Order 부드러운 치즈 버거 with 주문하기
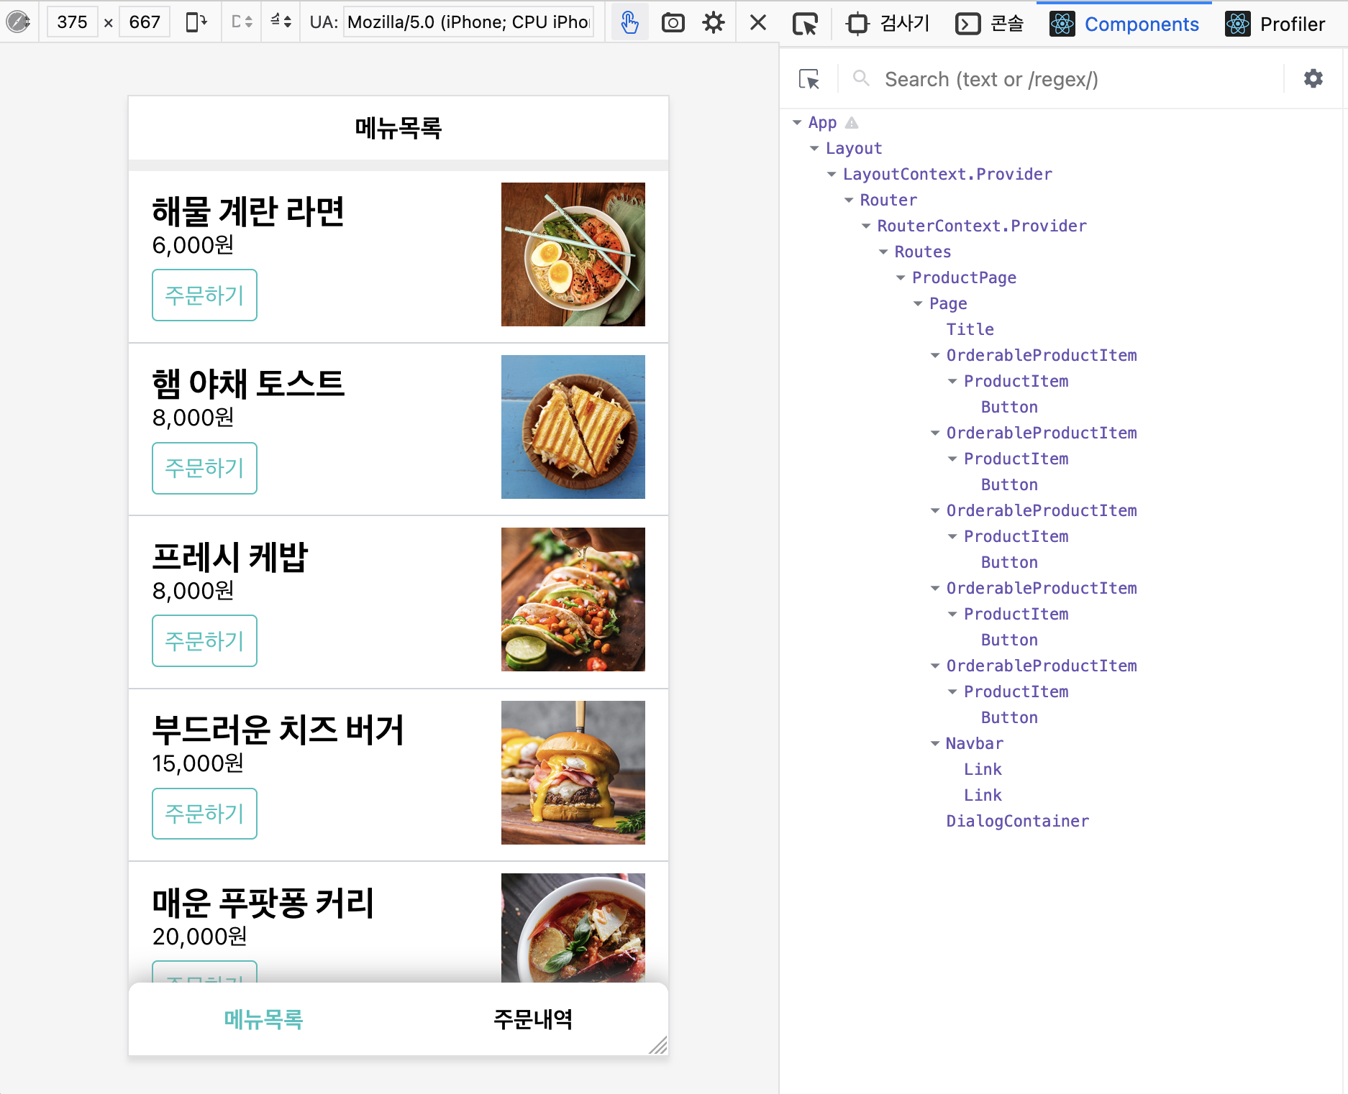This screenshot has height=1094, width=1348. tap(204, 814)
